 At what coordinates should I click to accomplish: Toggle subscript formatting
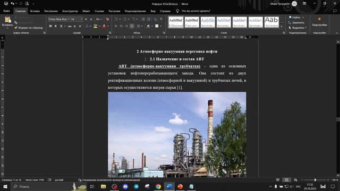pyautogui.click(x=75, y=26)
